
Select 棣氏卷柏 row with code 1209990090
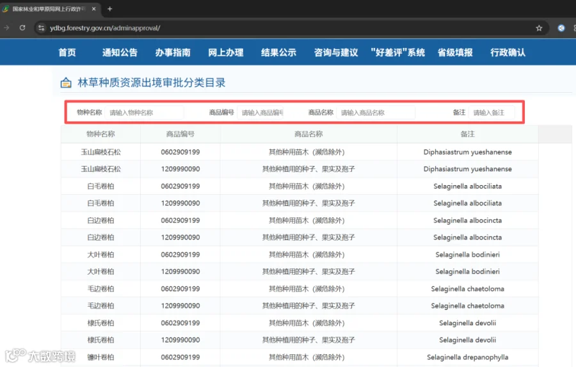(300, 340)
